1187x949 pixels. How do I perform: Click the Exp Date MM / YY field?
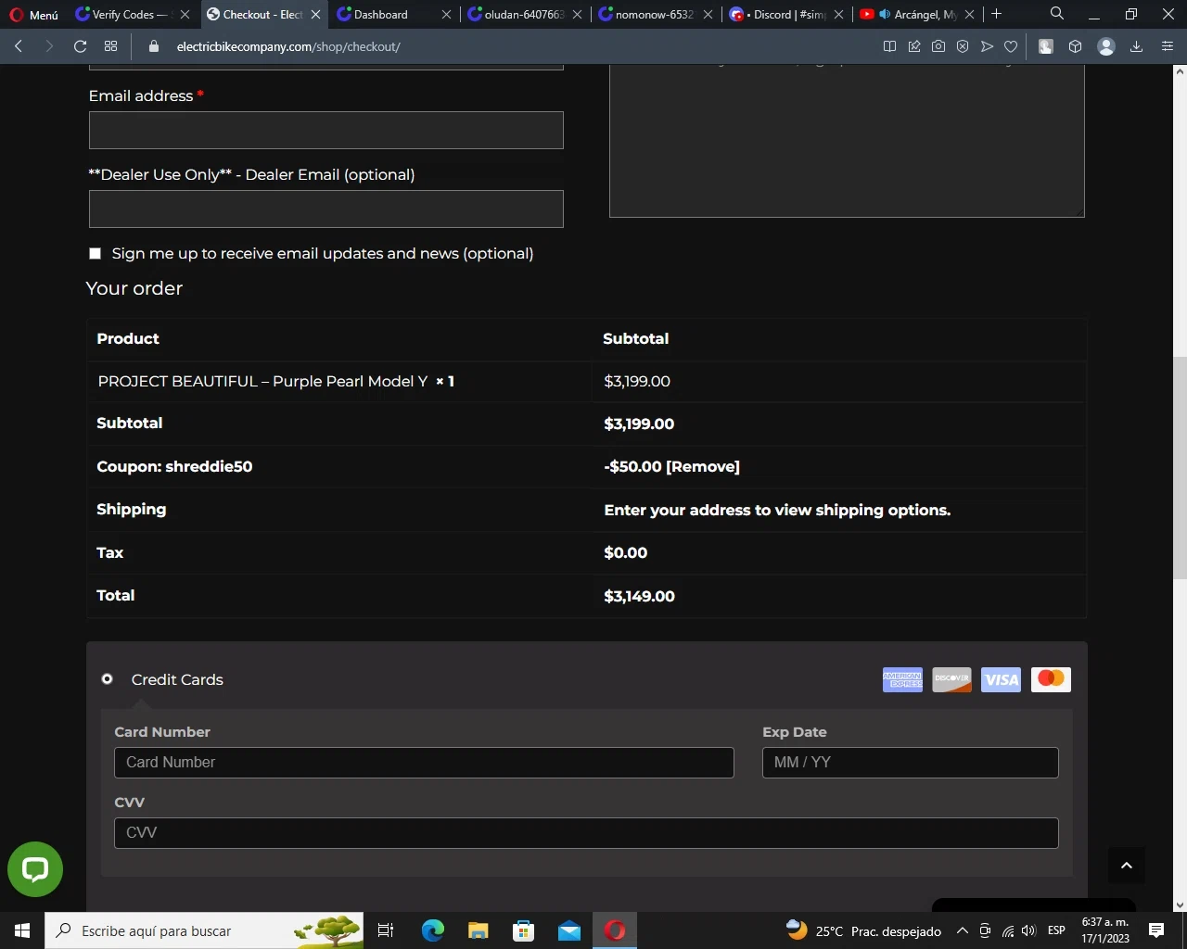click(910, 763)
